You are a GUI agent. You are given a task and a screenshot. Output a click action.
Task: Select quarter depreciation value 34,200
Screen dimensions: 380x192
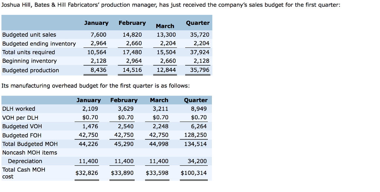[197, 161]
